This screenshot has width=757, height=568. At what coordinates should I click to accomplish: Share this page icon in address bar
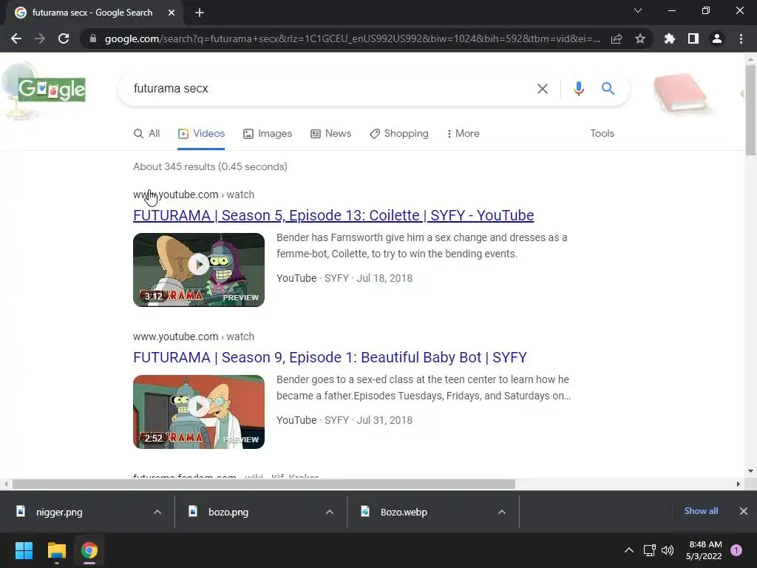coord(617,38)
